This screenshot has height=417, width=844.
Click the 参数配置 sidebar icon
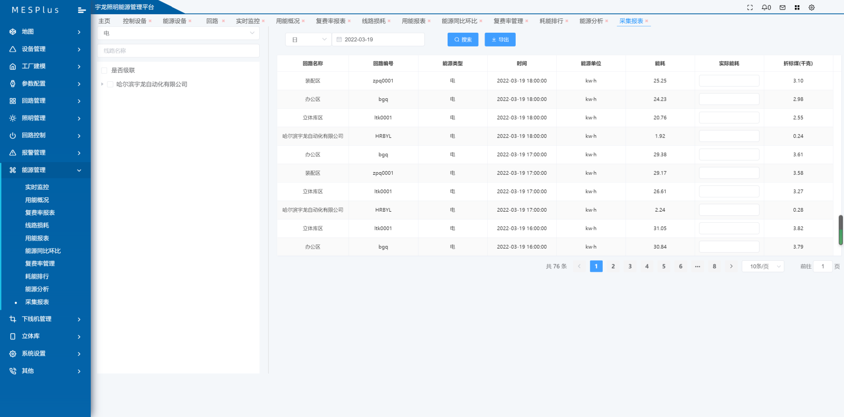[x=13, y=83]
